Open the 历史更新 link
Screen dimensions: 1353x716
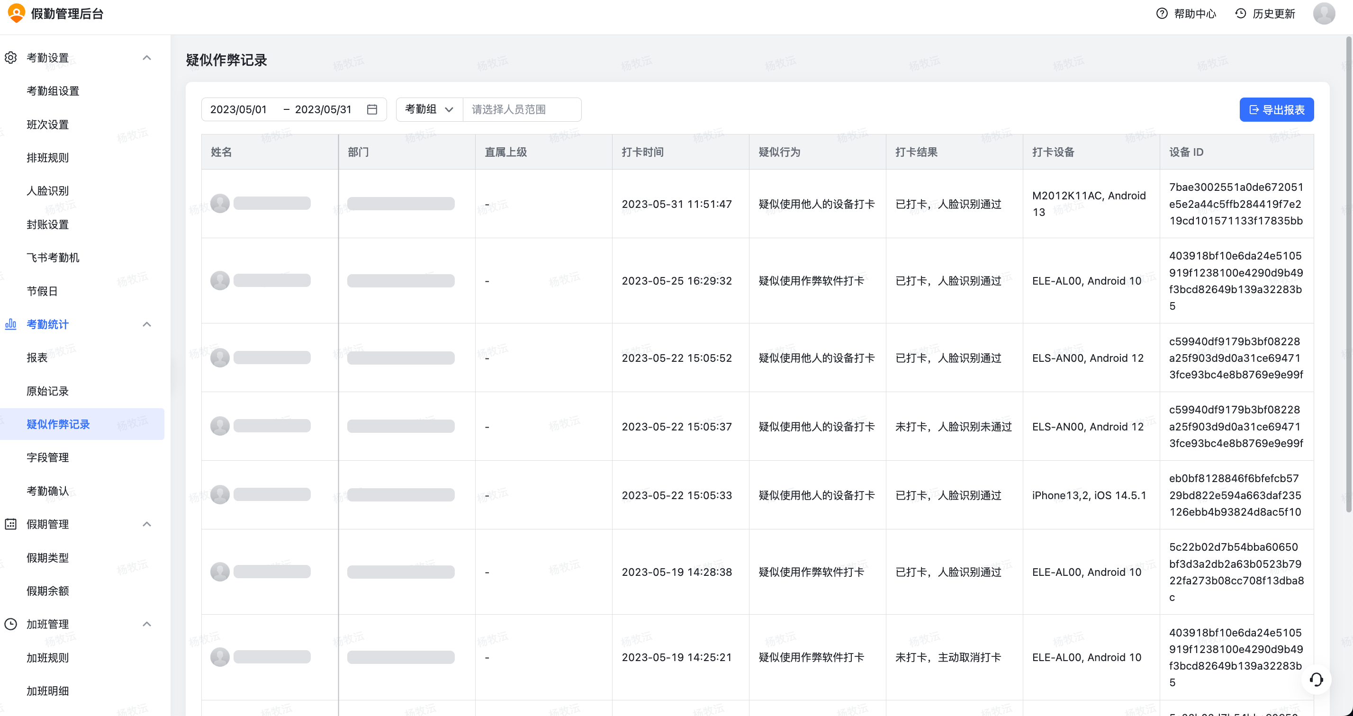point(1274,14)
